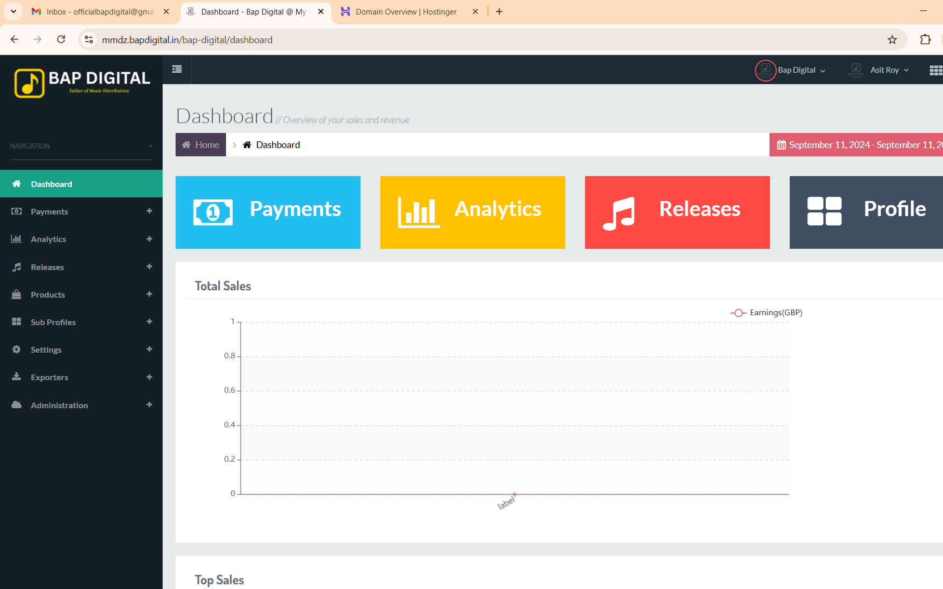The image size is (943, 589).
Task: Bookmark this page with star icon
Action: 892,40
